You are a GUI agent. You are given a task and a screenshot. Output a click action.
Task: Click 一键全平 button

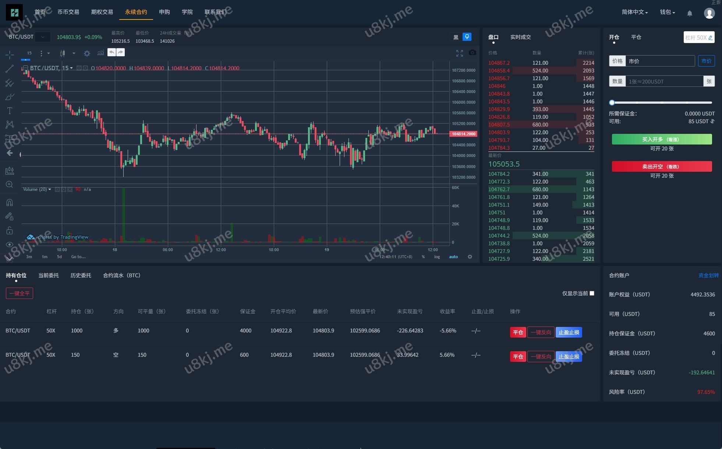coord(20,293)
